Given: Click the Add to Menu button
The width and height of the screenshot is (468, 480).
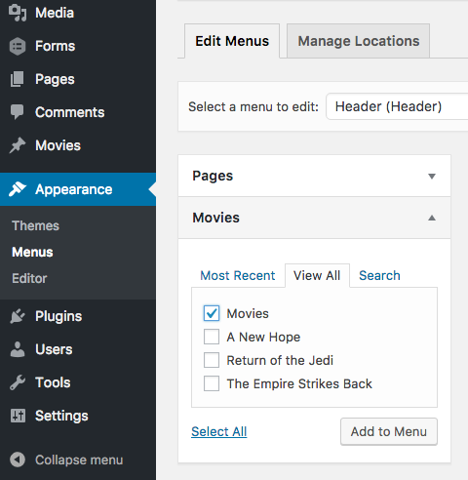Looking at the screenshot, I should tap(389, 431).
